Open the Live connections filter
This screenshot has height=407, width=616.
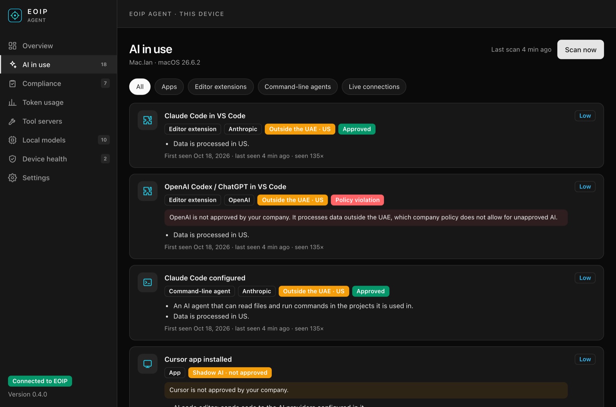coord(374,87)
